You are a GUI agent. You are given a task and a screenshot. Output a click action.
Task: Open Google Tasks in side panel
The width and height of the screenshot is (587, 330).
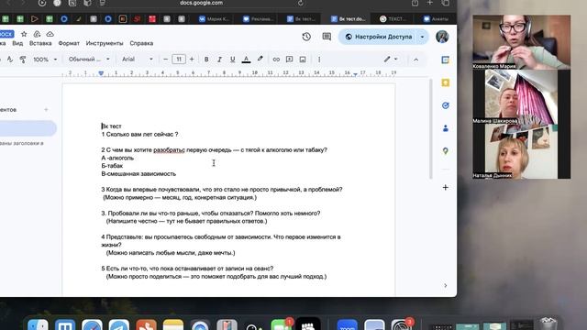click(x=445, y=105)
